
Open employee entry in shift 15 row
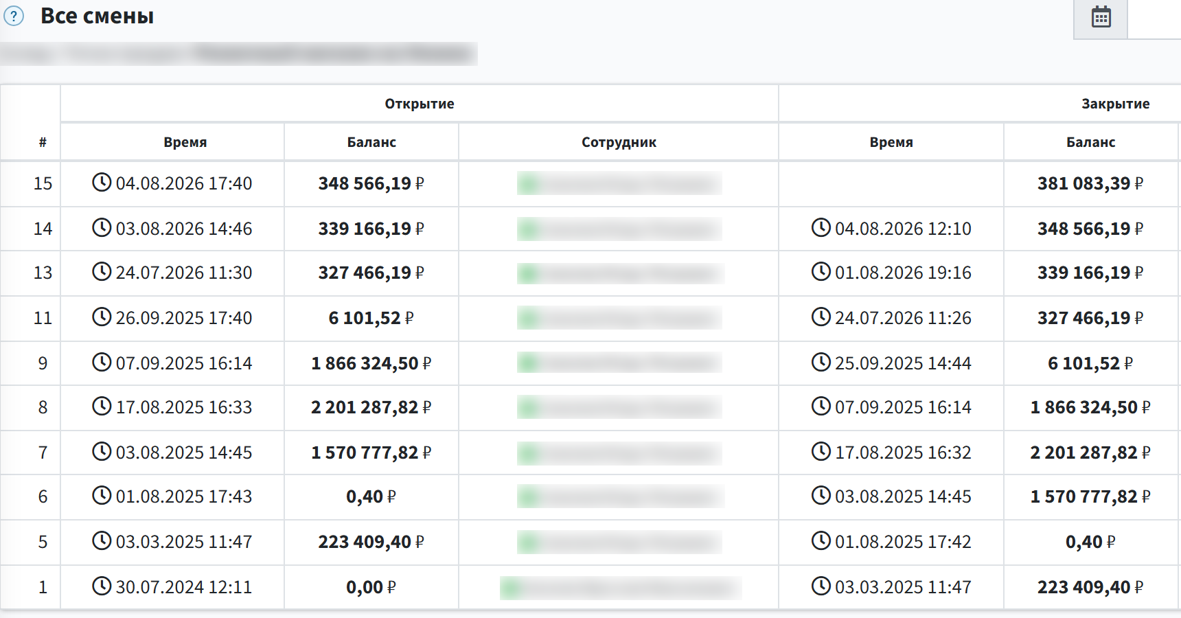(619, 183)
